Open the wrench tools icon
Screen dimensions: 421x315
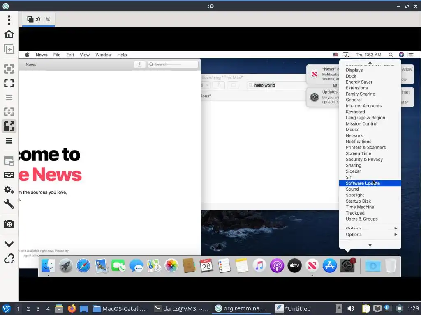[9, 204]
